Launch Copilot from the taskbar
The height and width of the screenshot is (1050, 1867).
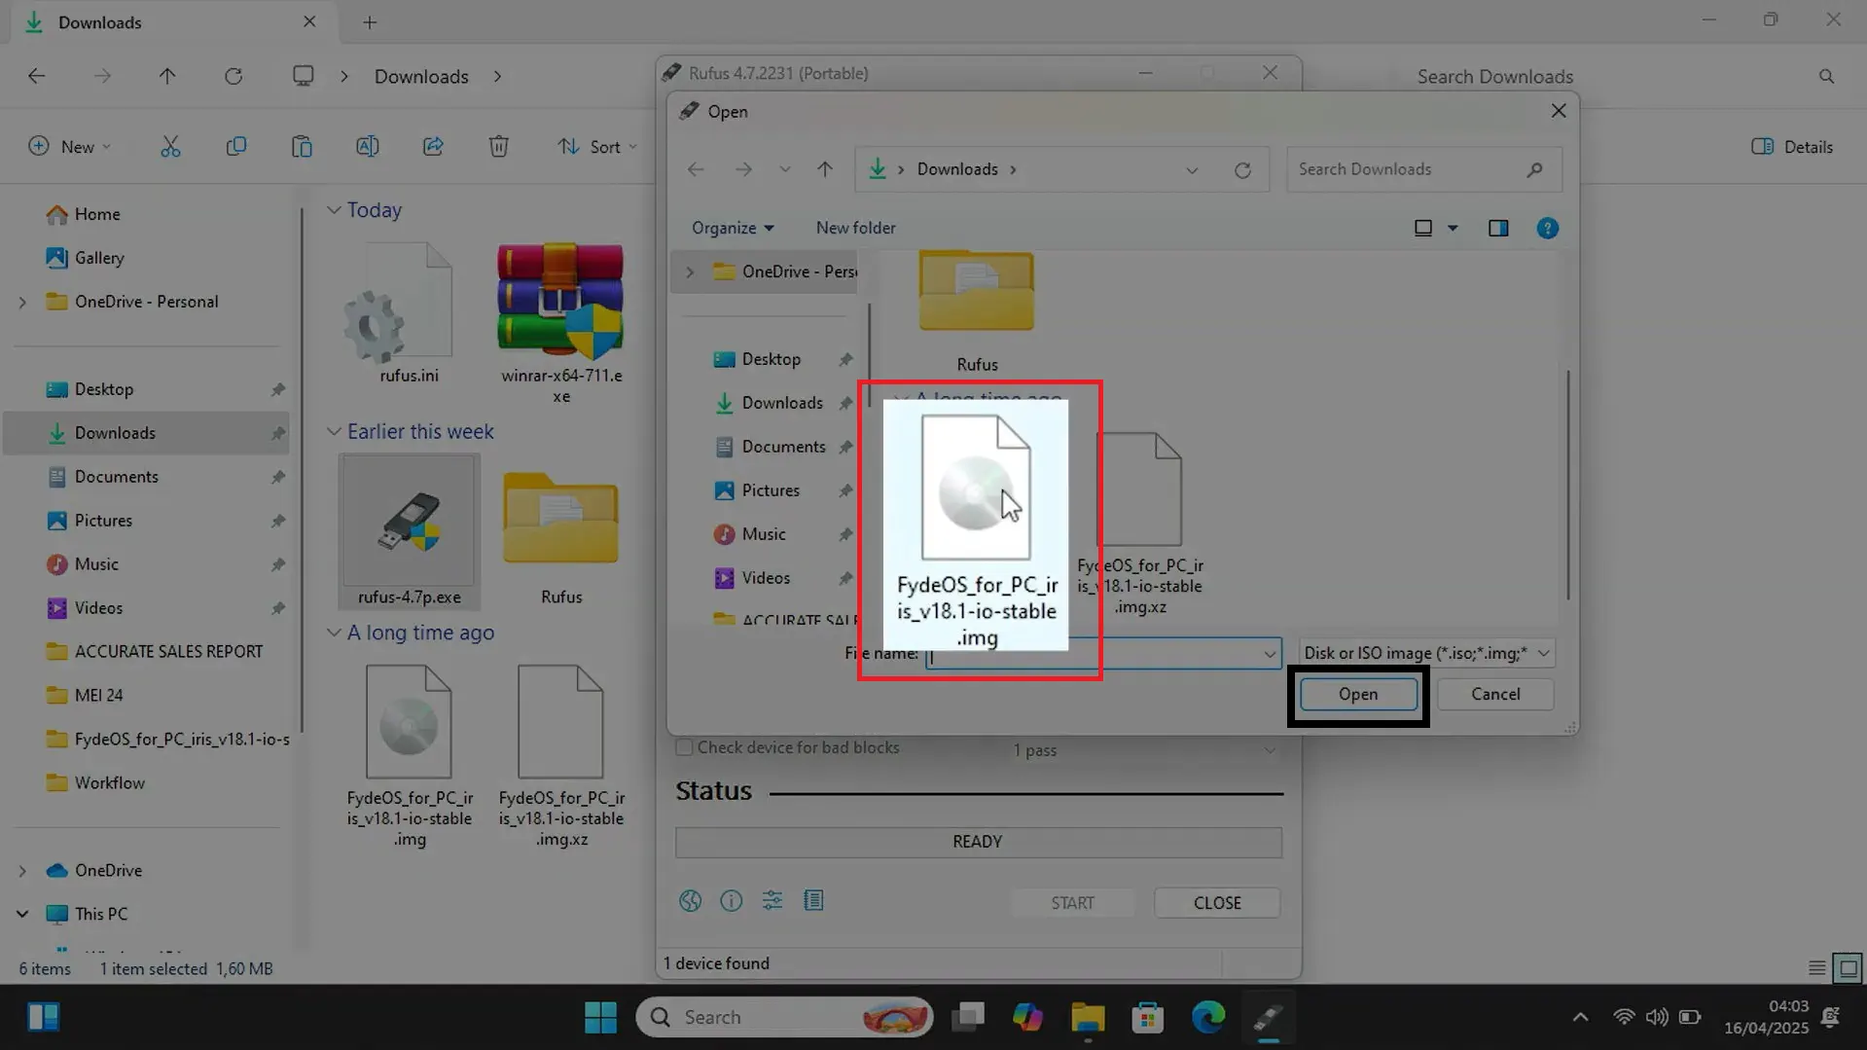click(x=1027, y=1017)
